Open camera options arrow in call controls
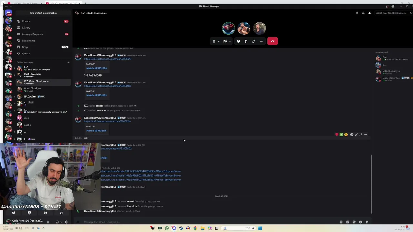This screenshot has width=413, height=232. 230,41
